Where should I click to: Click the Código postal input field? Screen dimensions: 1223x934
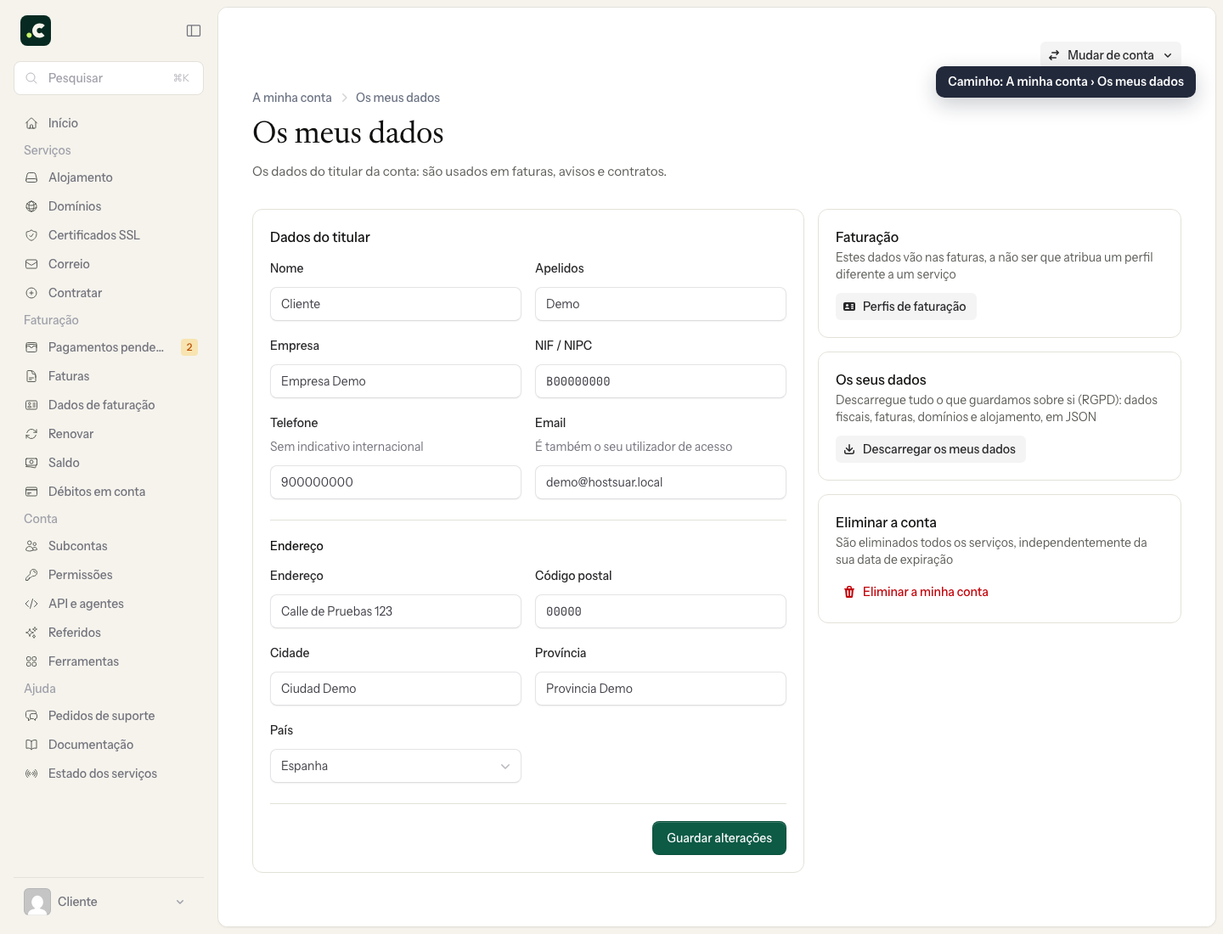(661, 611)
